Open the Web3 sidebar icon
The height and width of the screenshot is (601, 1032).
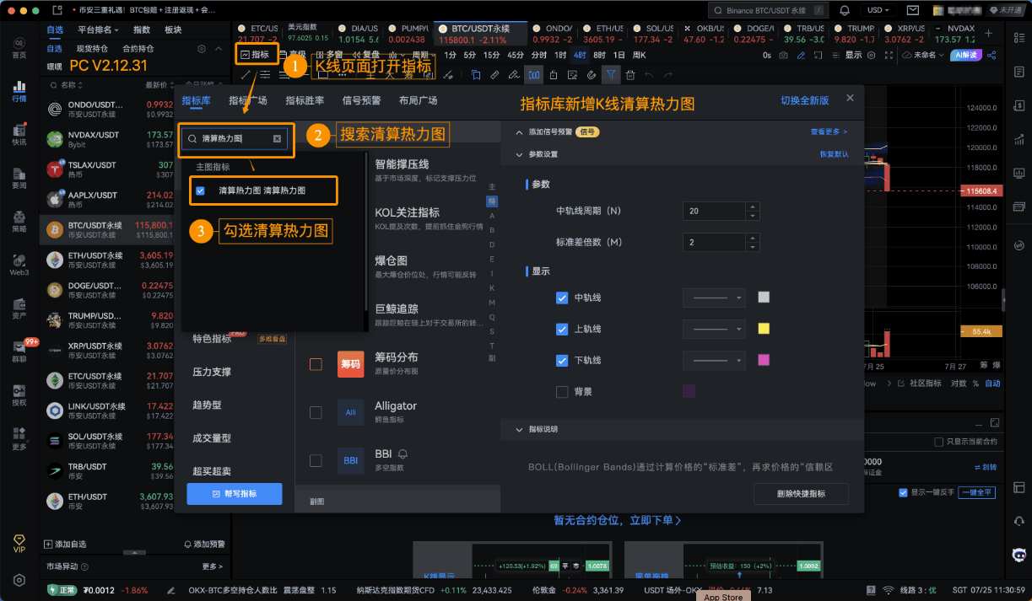point(19,265)
